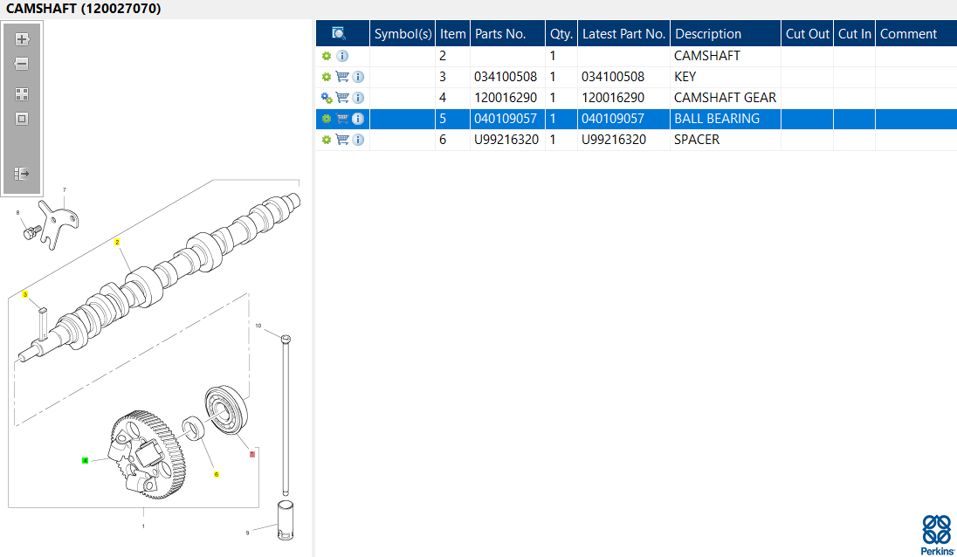957x557 pixels.
Task: Click the Perkins logo
Action: [x=937, y=535]
